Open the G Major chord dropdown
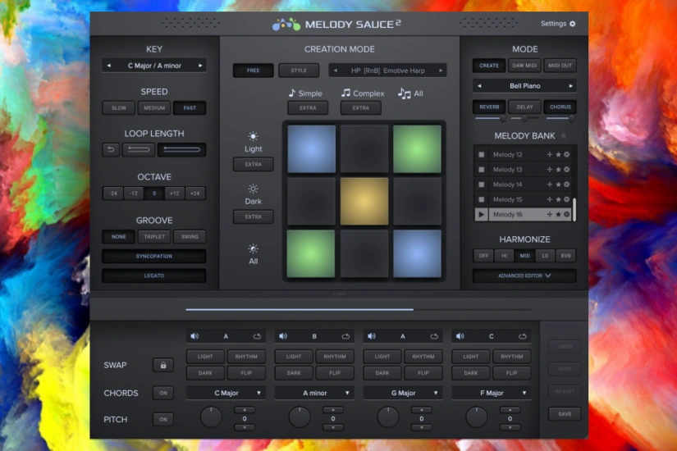 [x=403, y=393]
